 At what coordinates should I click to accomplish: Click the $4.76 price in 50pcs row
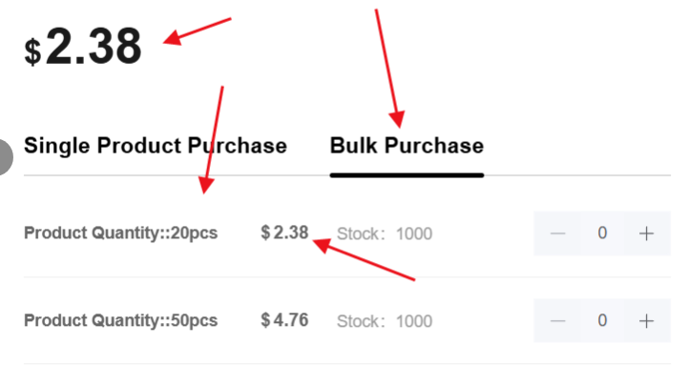(x=284, y=319)
